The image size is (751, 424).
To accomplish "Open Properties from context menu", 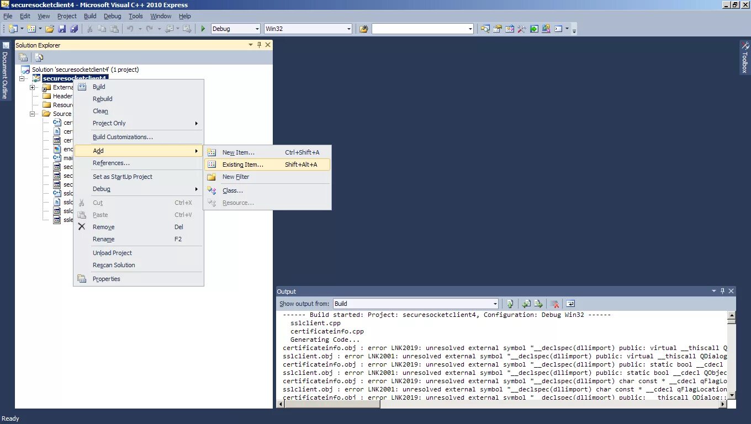I will [x=139, y=279].
